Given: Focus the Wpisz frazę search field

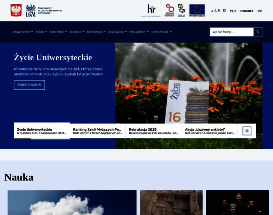Looking at the screenshot, I should tap(232, 32).
